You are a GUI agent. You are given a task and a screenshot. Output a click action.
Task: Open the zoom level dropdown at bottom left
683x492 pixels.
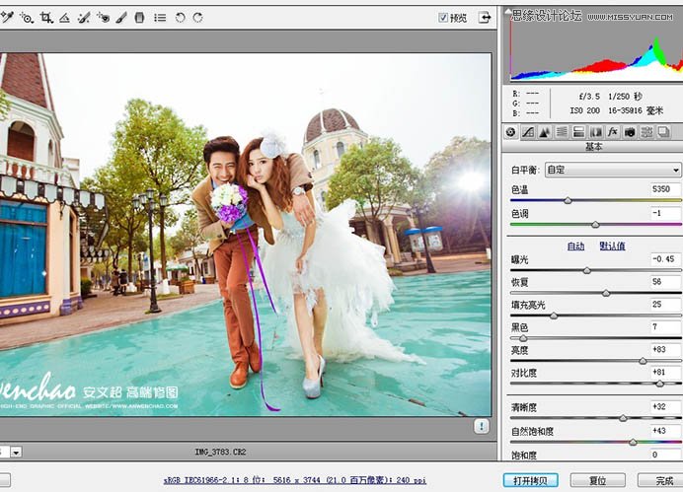tap(17, 452)
